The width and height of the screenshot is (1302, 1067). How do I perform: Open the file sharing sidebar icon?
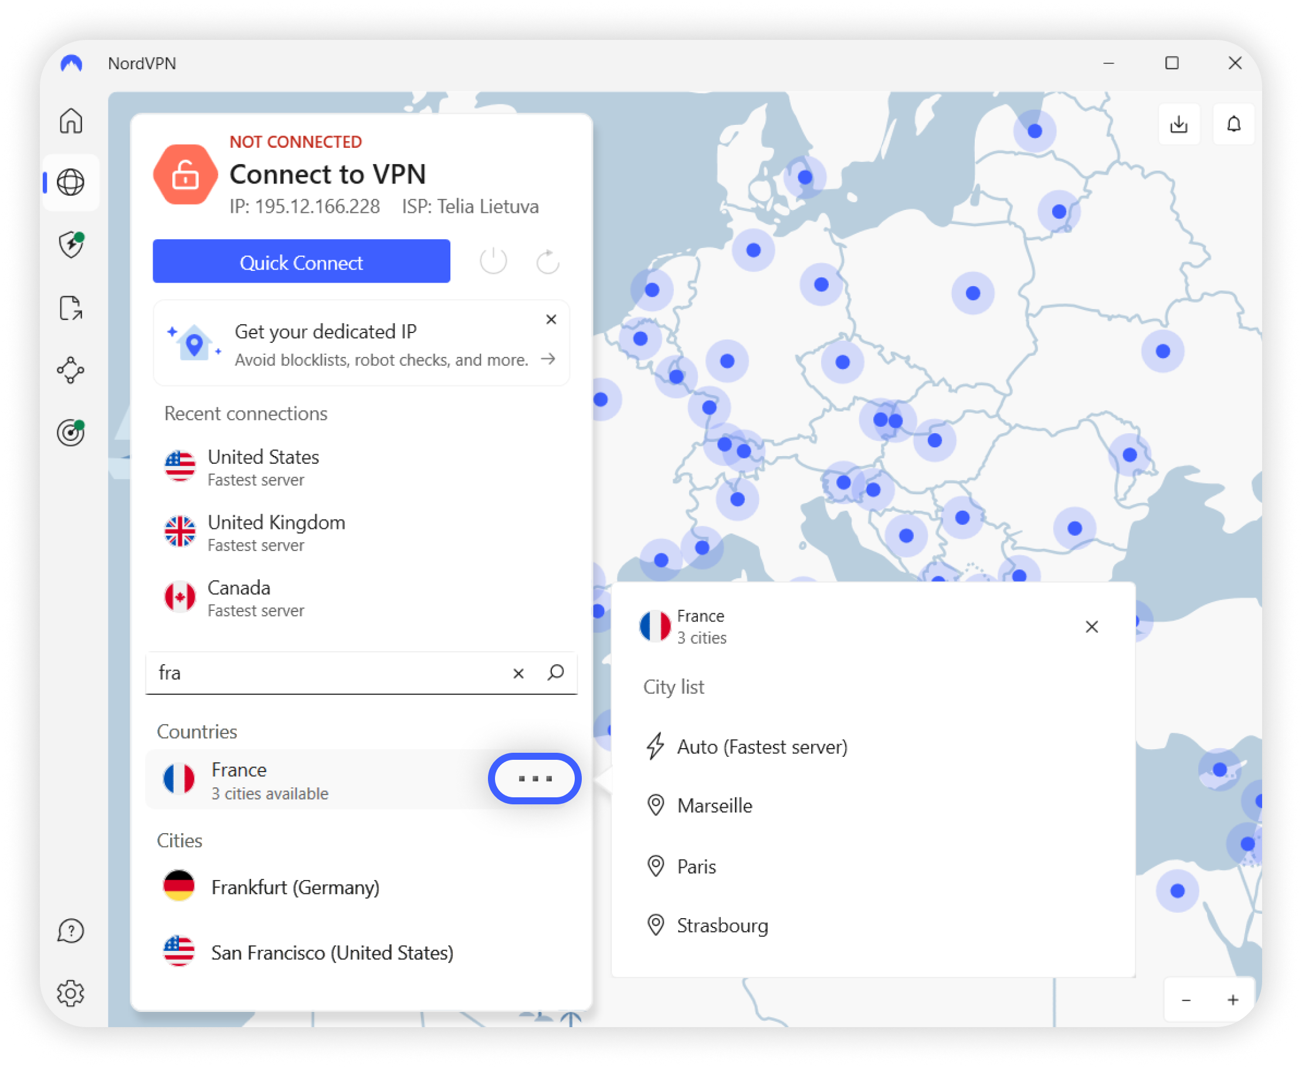[71, 308]
